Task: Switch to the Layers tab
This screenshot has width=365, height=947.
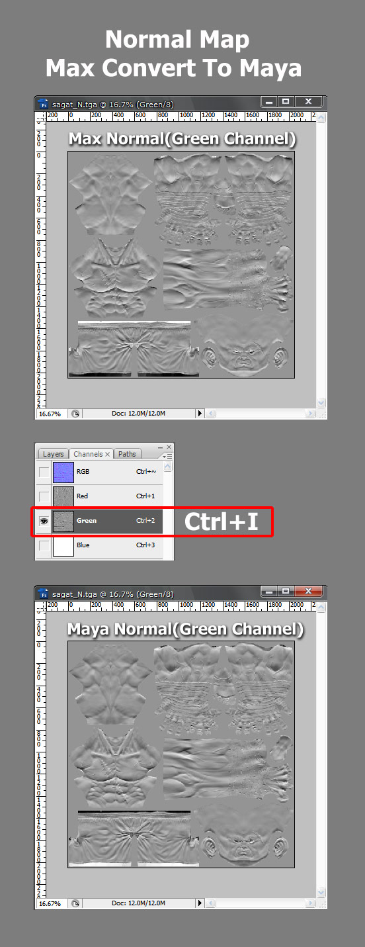Action: (53, 454)
